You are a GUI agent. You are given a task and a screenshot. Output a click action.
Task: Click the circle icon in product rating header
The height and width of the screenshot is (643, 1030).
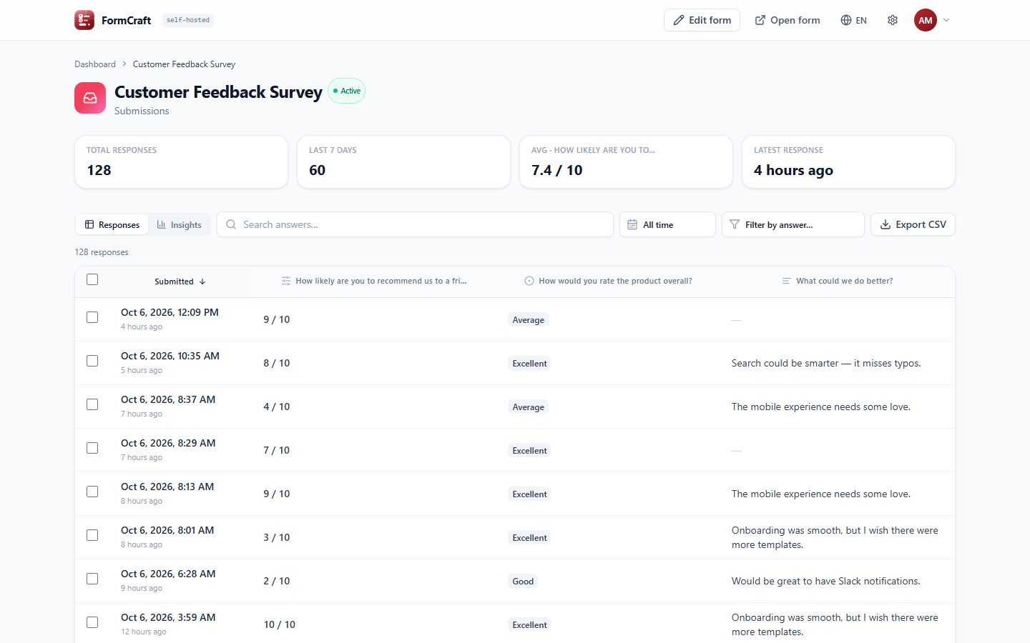(529, 281)
